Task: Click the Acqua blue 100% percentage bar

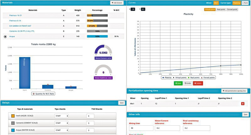Action: (97, 36)
